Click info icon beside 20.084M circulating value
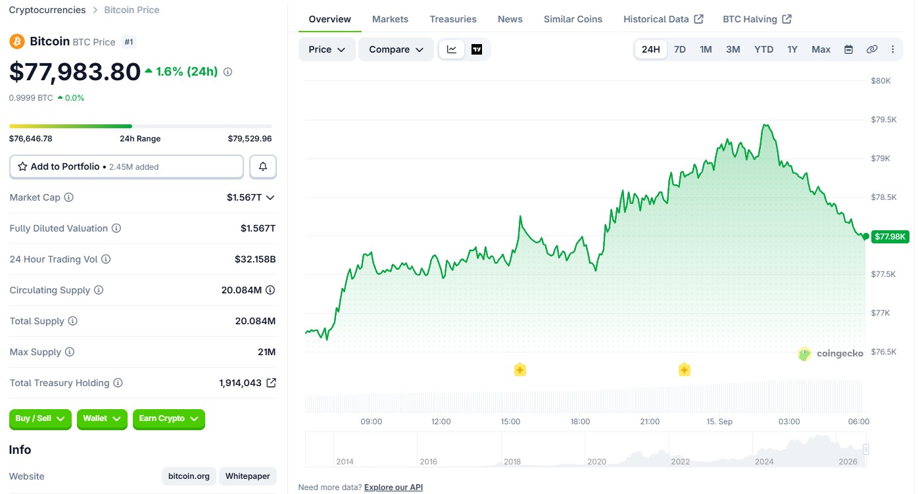Viewport: 918px width, 494px height. (270, 290)
